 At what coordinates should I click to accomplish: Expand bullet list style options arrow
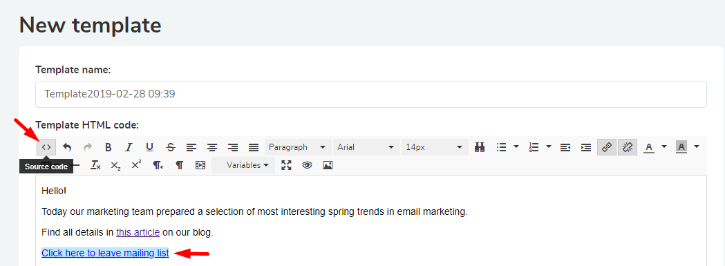point(516,148)
